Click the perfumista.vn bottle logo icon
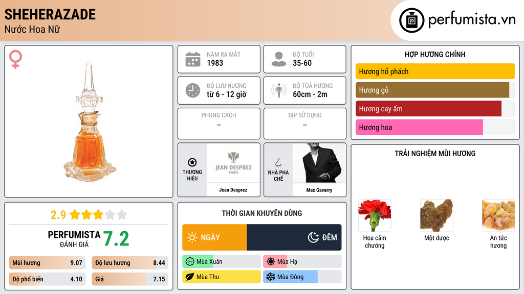Image resolution: width=524 pixels, height=294 pixels. click(x=411, y=20)
